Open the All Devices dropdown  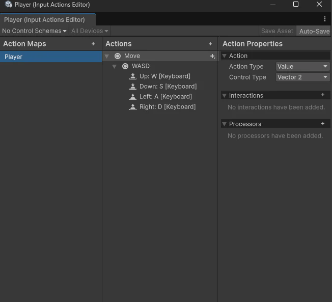(90, 31)
